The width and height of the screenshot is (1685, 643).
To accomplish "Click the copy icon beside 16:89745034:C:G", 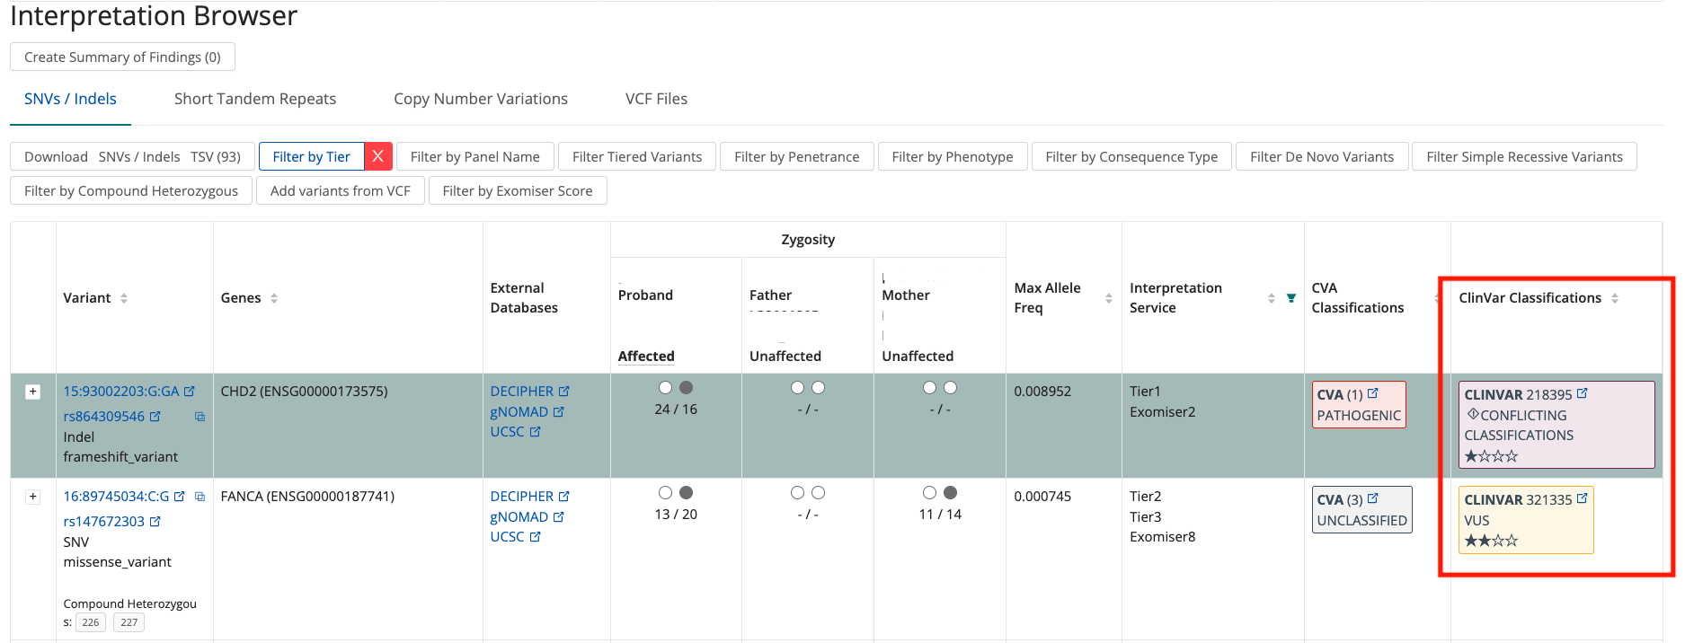I will 200,497.
